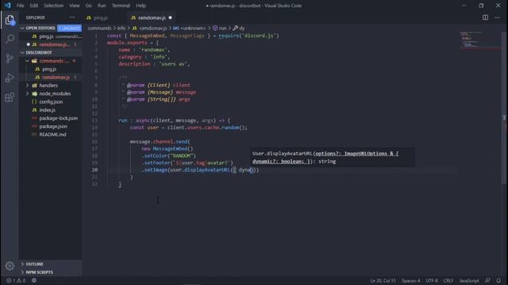The image size is (508, 285).
Task: Click the feedback icon in status bar
Action: click(x=487, y=280)
